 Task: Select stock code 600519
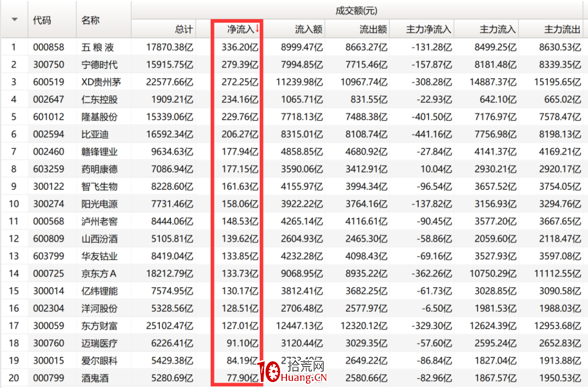(49, 82)
